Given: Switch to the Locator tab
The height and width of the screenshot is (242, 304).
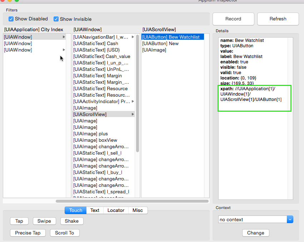Looking at the screenshot, I should click(116, 210).
